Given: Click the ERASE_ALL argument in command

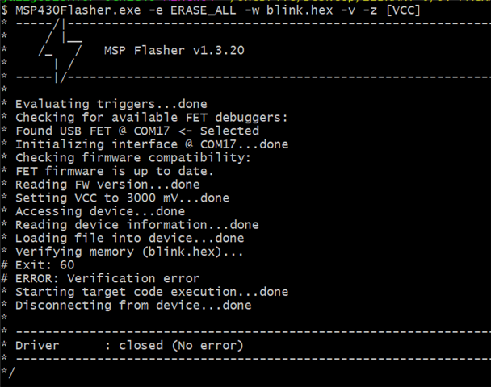Looking at the screenshot, I should tap(204, 10).
